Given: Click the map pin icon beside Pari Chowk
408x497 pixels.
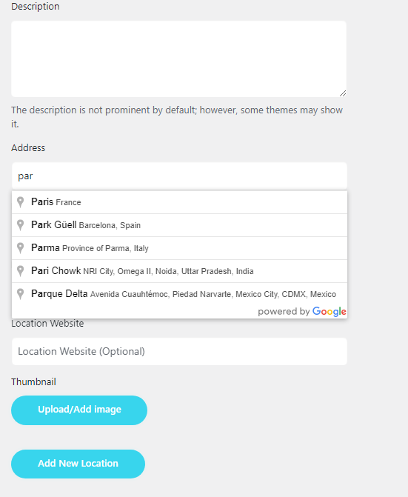Looking at the screenshot, I should click(x=20, y=271).
